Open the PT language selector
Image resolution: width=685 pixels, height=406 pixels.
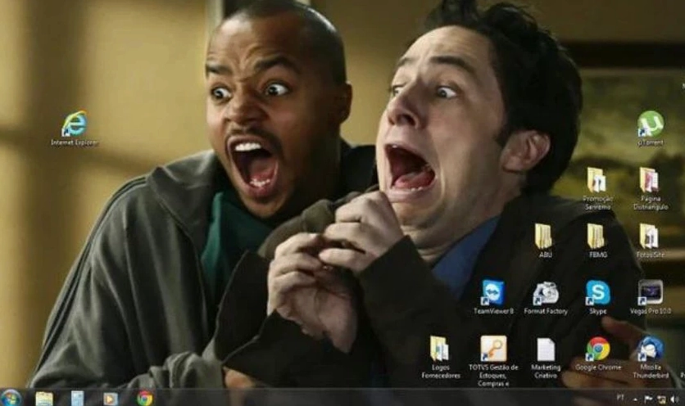pyautogui.click(x=620, y=398)
